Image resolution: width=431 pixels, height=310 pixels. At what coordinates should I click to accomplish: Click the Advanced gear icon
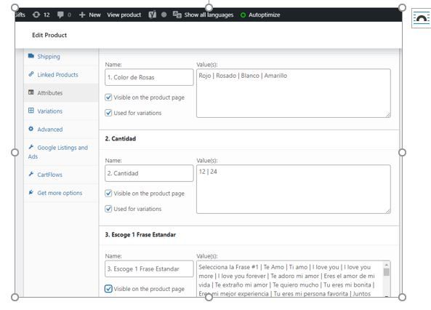(31, 129)
